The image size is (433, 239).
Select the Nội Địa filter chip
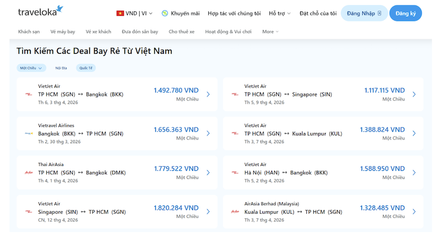coord(61,68)
